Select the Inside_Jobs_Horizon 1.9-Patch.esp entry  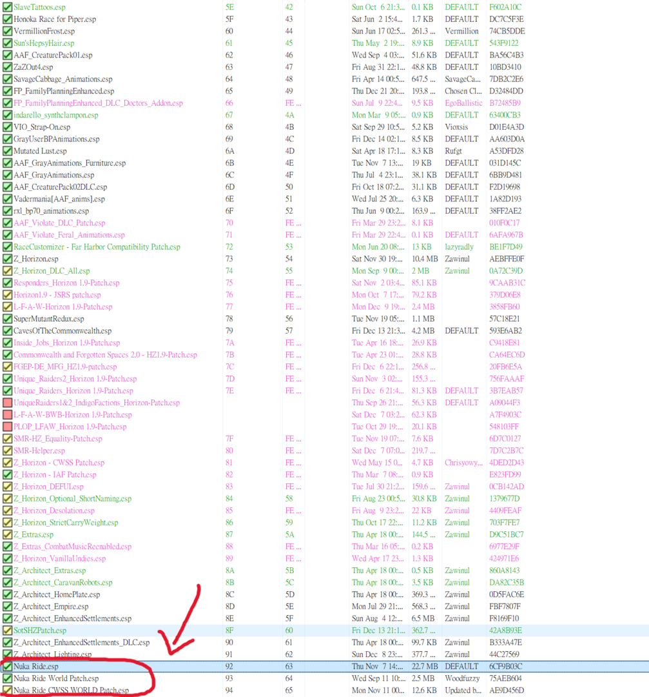pyautogui.click(x=67, y=343)
